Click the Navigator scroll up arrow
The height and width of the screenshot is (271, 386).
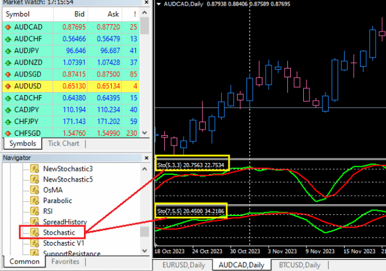tap(145, 169)
